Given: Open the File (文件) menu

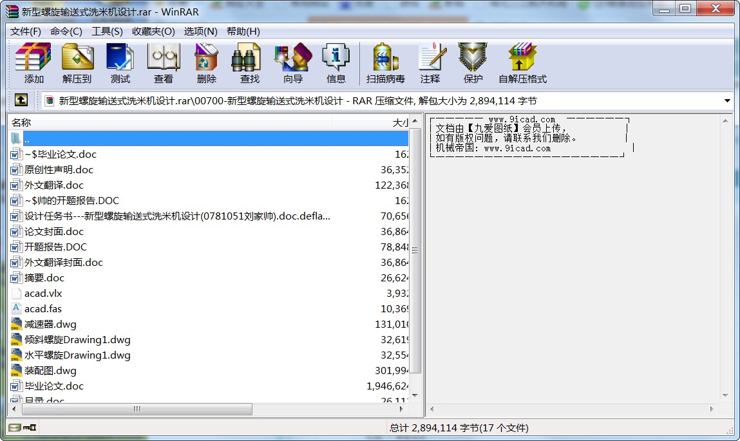Looking at the screenshot, I should click(26, 32).
